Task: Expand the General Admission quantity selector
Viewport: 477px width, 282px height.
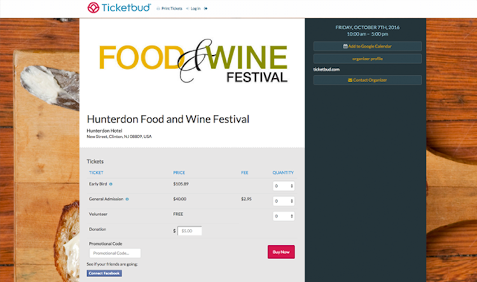Action: coord(284,201)
